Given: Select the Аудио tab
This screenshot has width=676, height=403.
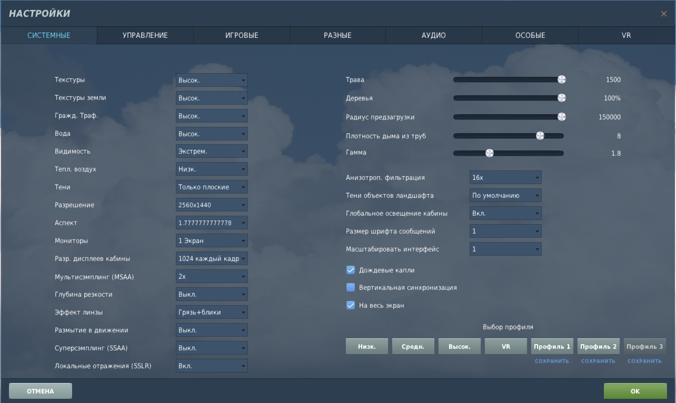Looking at the screenshot, I should [434, 35].
